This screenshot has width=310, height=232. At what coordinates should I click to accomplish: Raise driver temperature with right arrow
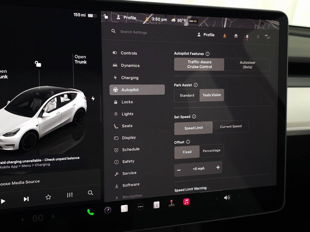click(53, 216)
